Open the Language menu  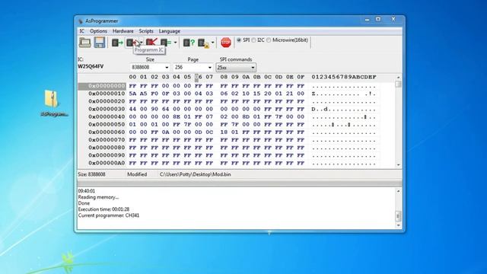click(169, 31)
